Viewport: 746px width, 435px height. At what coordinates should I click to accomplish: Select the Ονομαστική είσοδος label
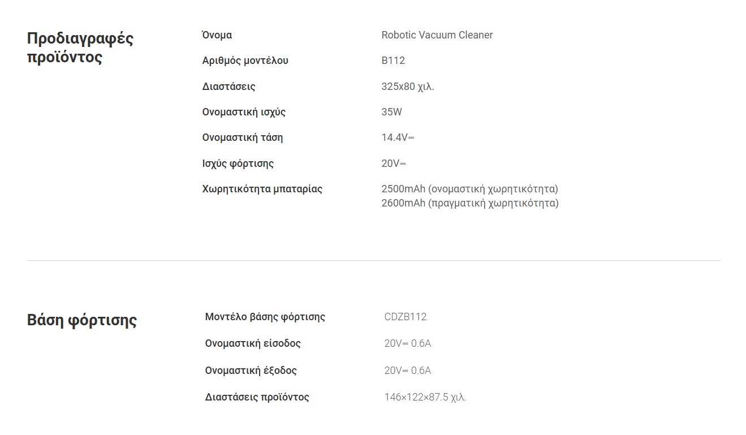253,343
